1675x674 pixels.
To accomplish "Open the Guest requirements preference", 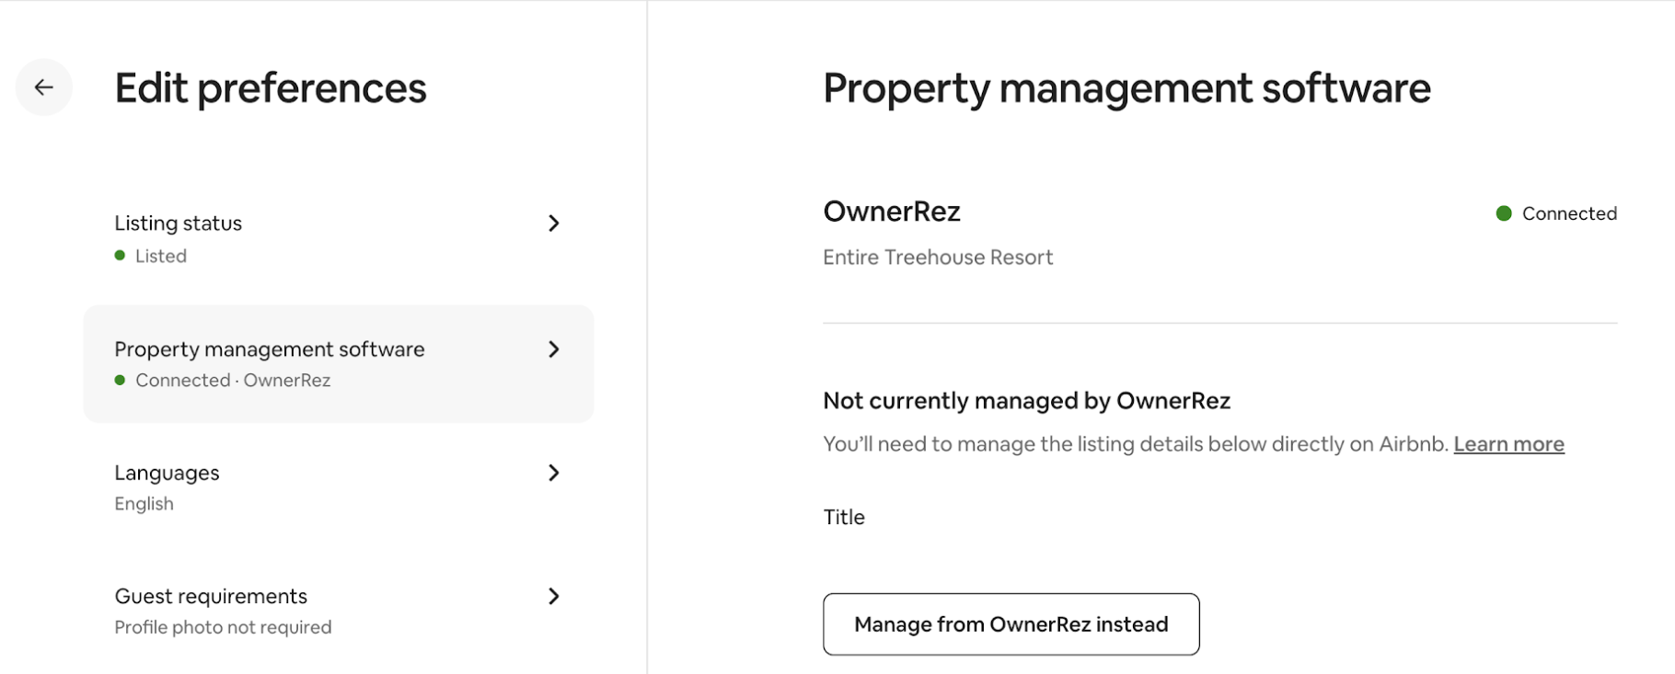I will coord(211,596).
